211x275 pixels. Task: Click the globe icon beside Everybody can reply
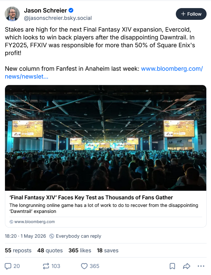pyautogui.click(x=52, y=236)
